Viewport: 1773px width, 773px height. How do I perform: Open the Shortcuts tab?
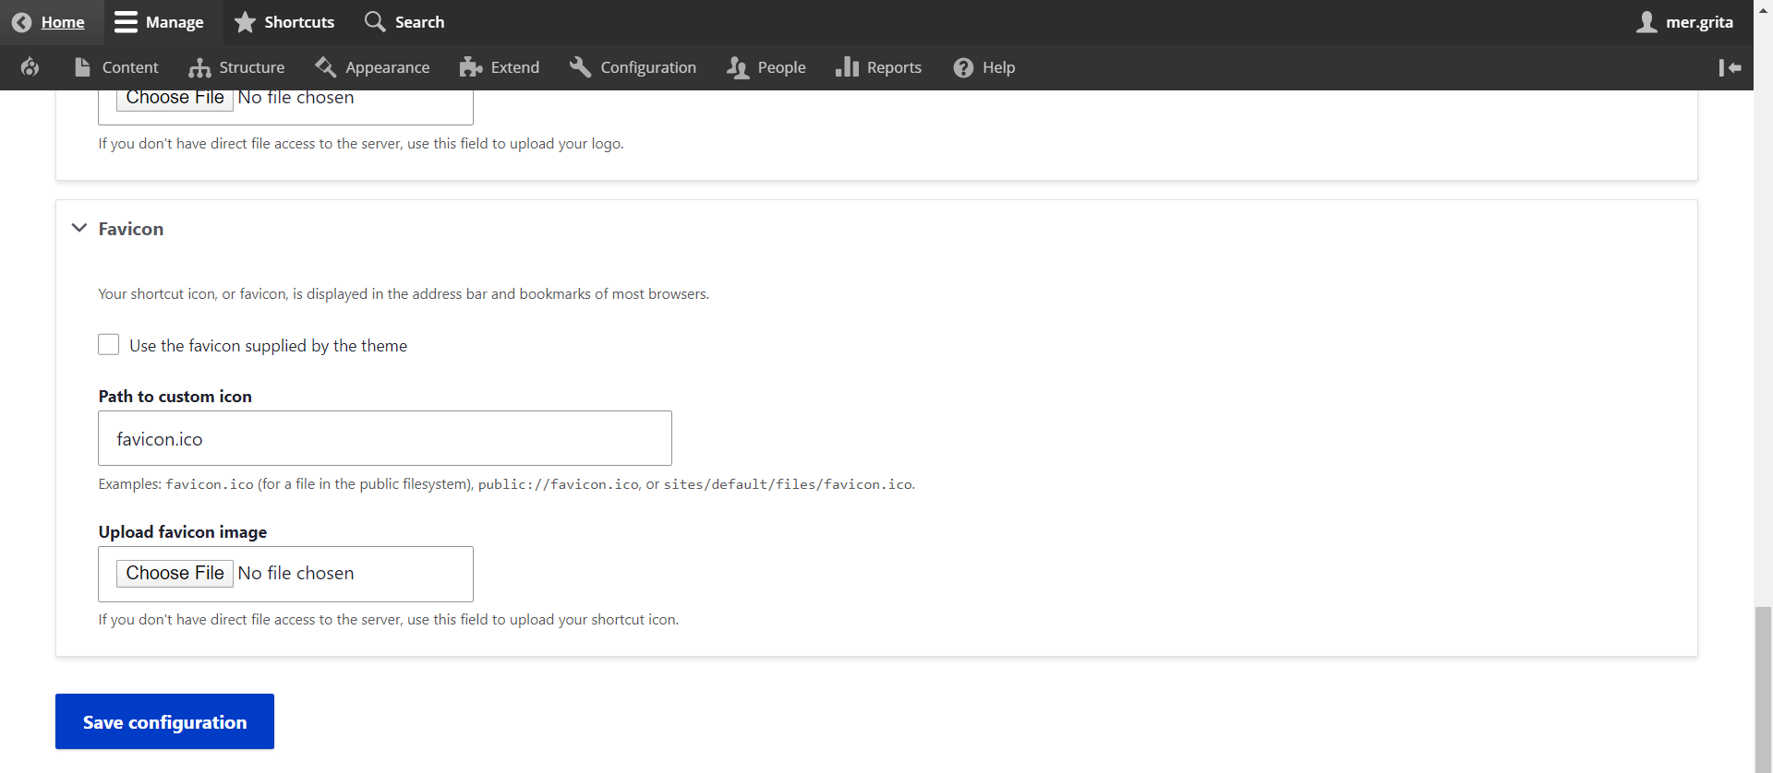(284, 22)
